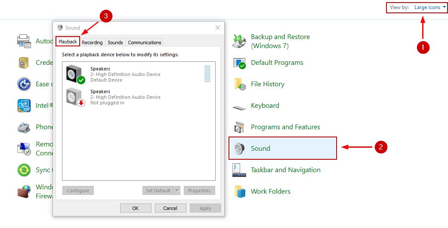Open the Windows Firewall brick wall icon
The height and width of the screenshot is (228, 448).
click(24, 192)
